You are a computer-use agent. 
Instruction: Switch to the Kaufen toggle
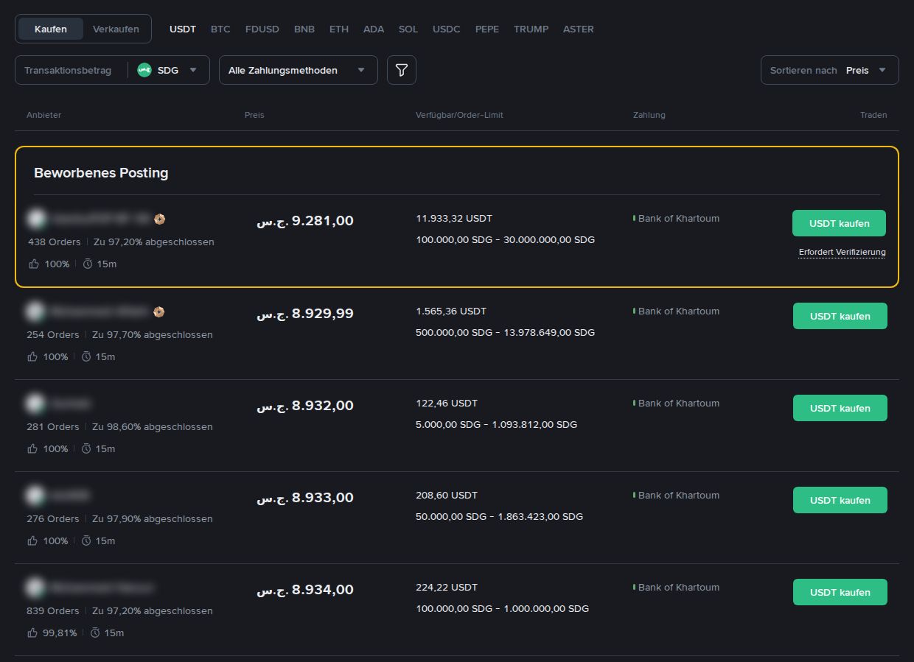tap(51, 29)
